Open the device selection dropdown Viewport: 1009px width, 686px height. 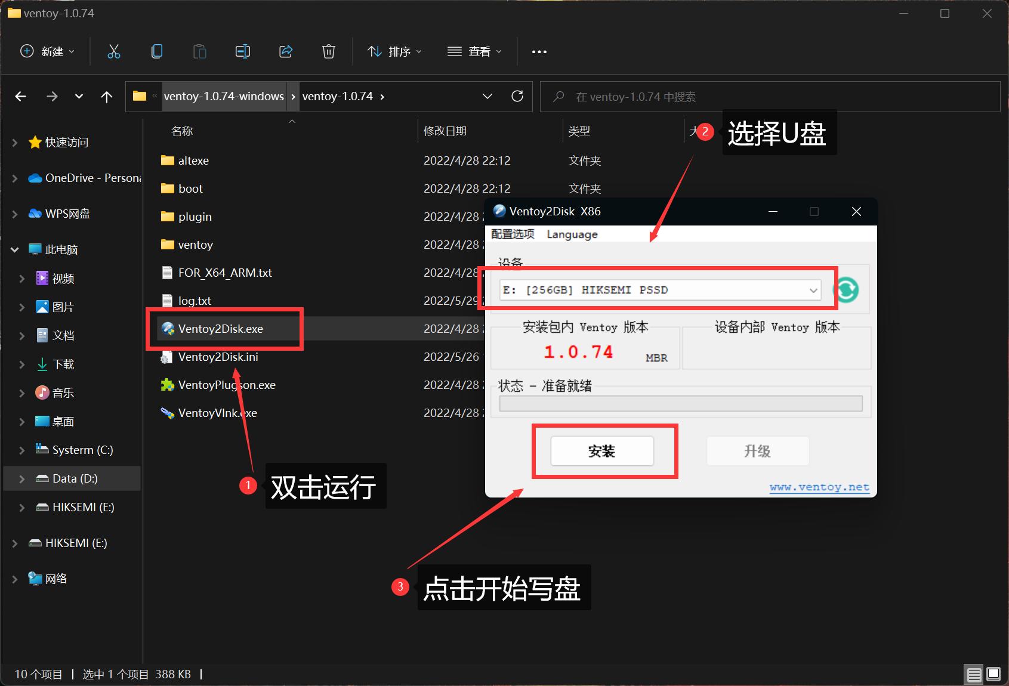[x=813, y=290]
